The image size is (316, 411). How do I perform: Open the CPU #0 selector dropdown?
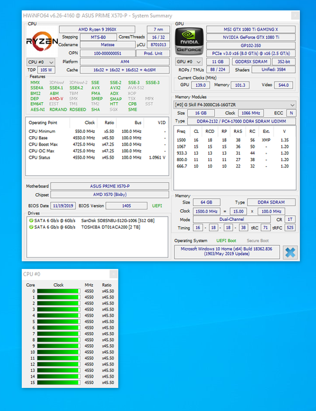40,62
